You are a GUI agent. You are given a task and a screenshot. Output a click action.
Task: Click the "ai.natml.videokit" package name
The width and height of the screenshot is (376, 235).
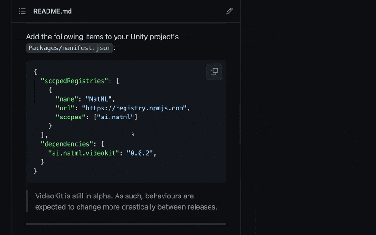pyautogui.click(x=84, y=153)
